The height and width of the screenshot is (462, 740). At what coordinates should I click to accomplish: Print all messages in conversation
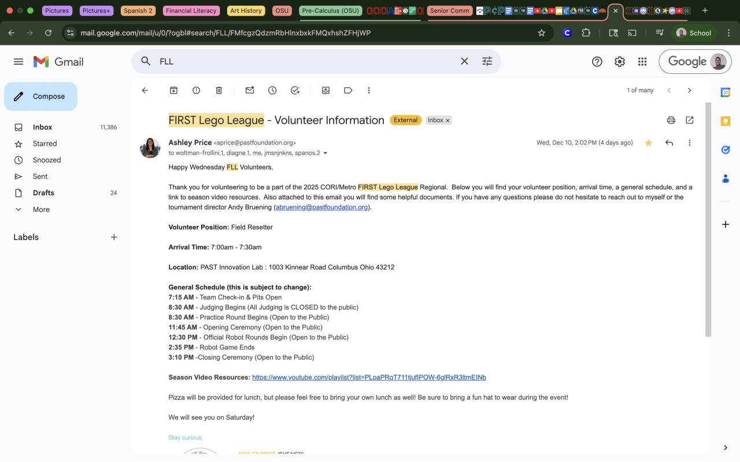(x=671, y=120)
